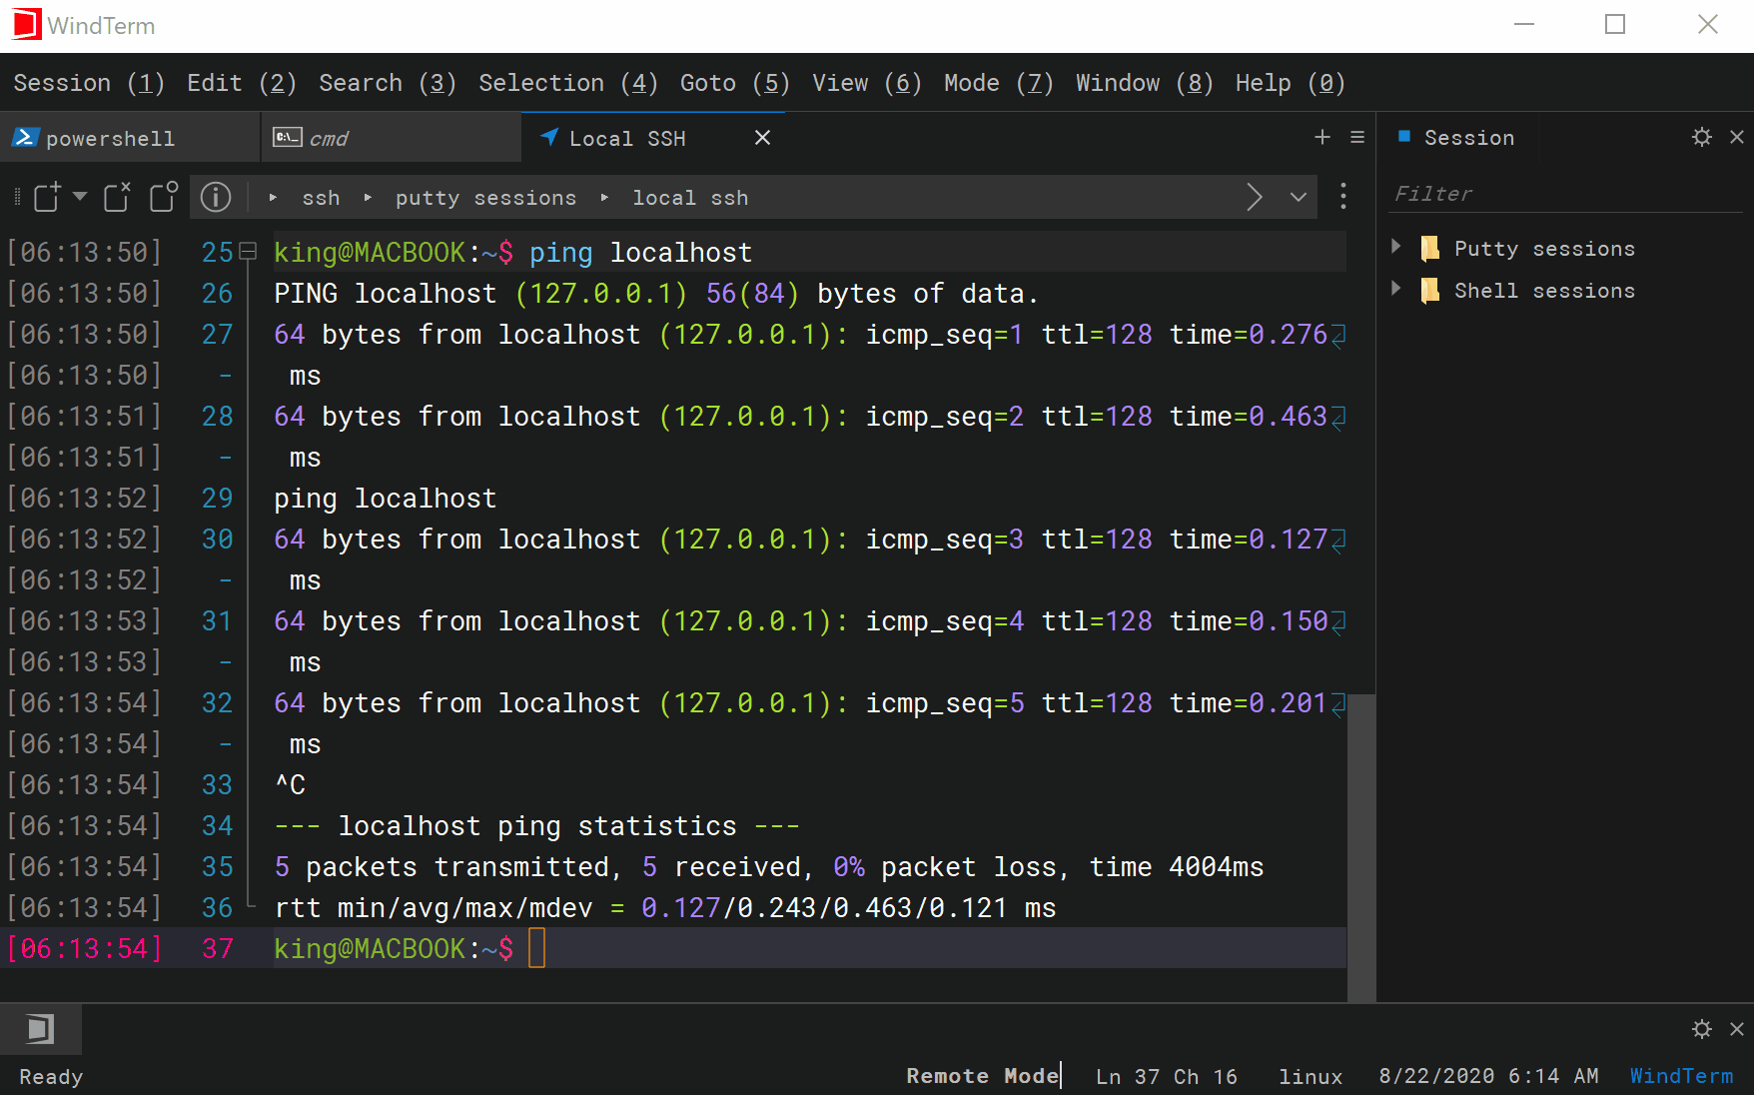
Task: Open the Search menu
Action: click(388, 83)
